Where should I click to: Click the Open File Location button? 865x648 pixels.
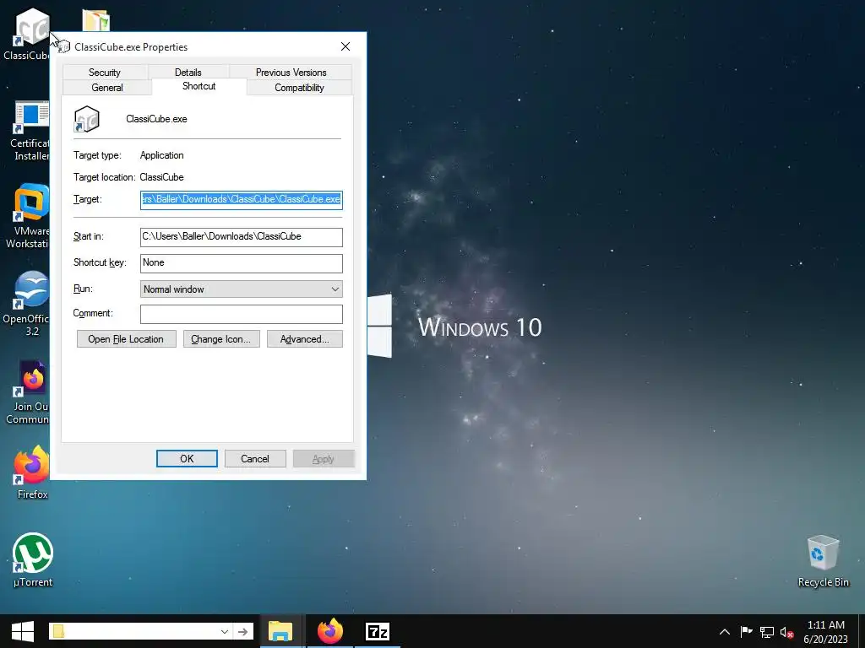coord(127,339)
